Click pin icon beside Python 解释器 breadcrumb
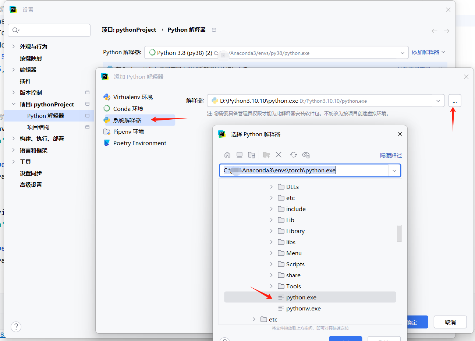475x341 pixels. [x=214, y=30]
